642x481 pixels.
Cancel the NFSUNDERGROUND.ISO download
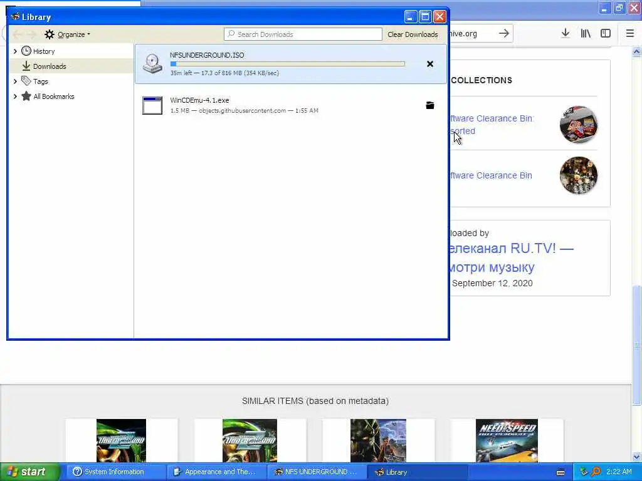(x=430, y=64)
